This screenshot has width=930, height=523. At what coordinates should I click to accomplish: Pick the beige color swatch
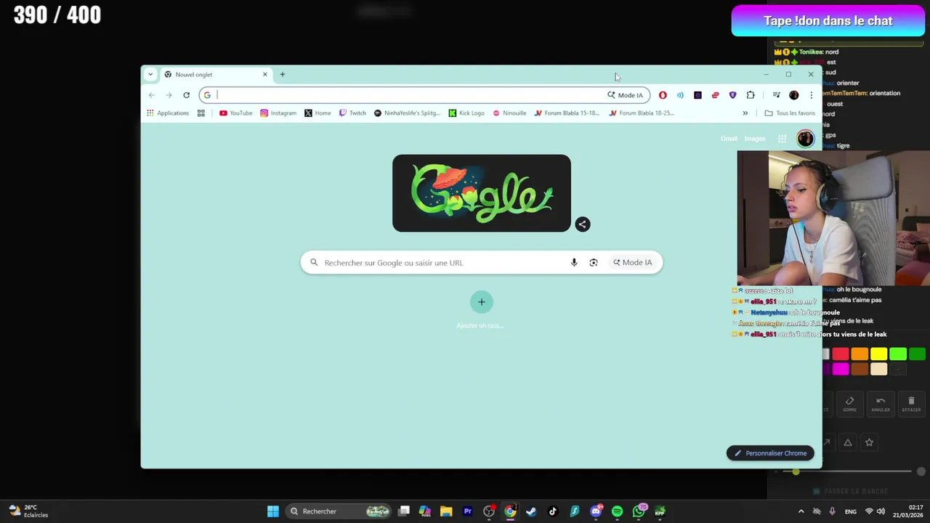pyautogui.click(x=878, y=370)
